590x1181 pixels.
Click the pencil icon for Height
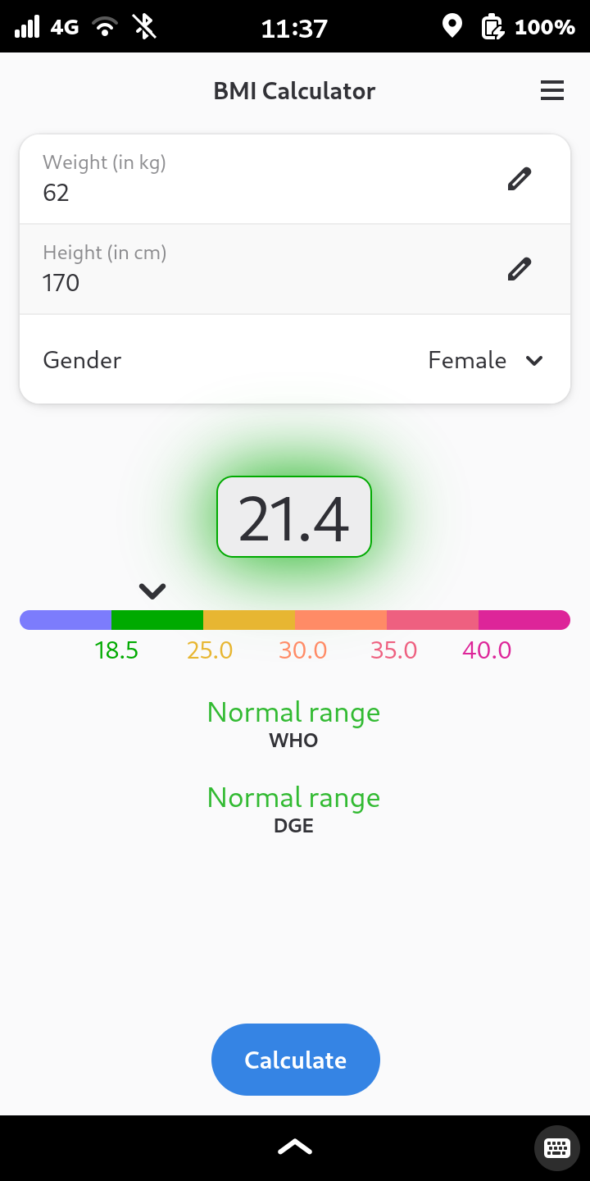coord(520,269)
